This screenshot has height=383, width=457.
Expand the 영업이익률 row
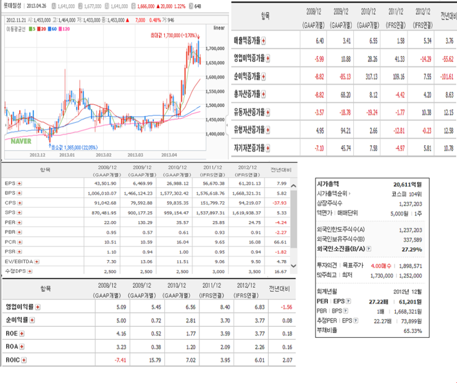[x=38, y=307]
